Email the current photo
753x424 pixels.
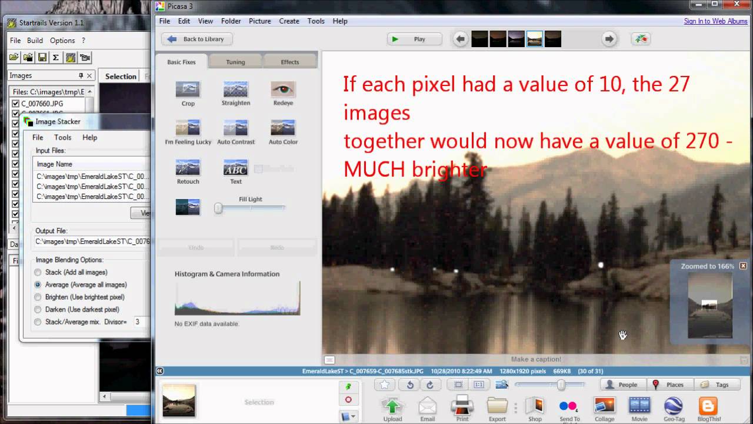coord(428,409)
